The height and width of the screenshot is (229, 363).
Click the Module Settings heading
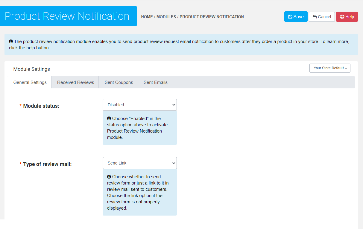click(32, 69)
